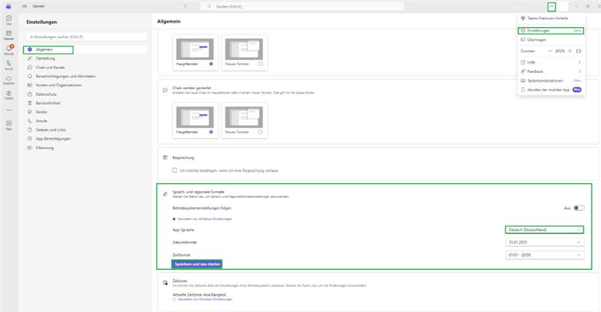Click the phone icon for Anrufe settings
Viewport: 601px width, 312px height.
pos(30,121)
